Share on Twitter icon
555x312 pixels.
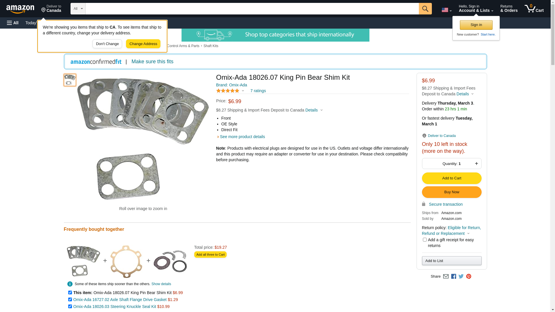pyautogui.click(x=461, y=276)
